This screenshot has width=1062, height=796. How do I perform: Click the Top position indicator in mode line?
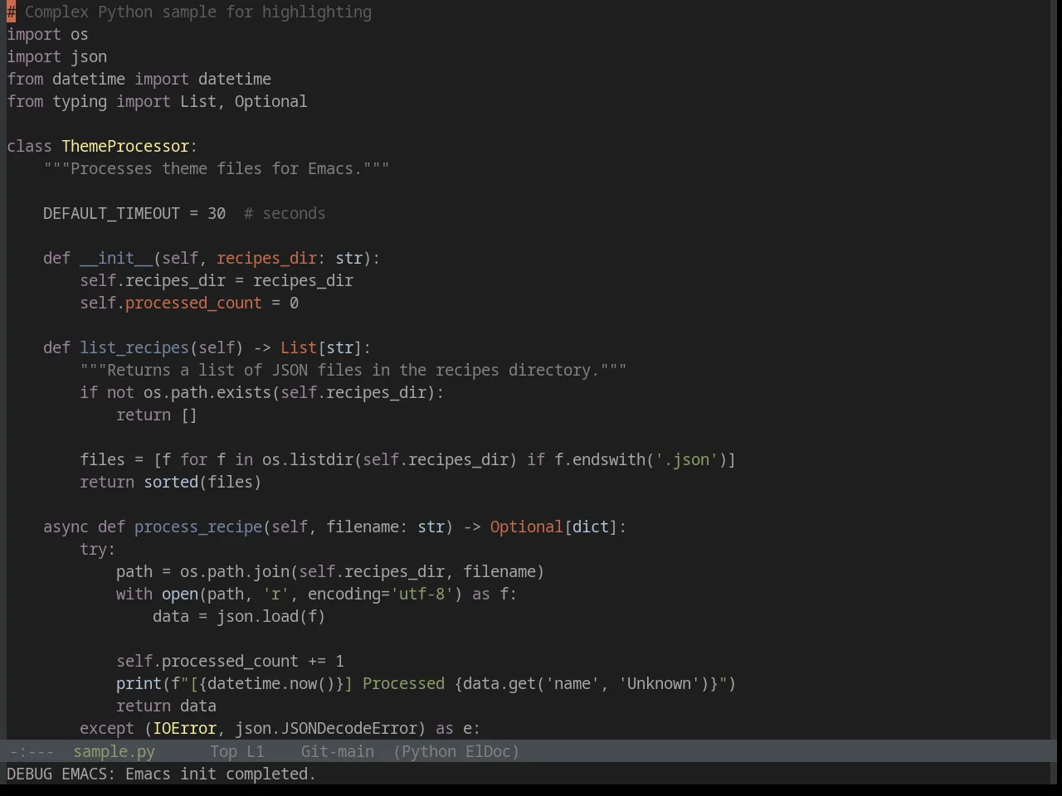point(223,751)
